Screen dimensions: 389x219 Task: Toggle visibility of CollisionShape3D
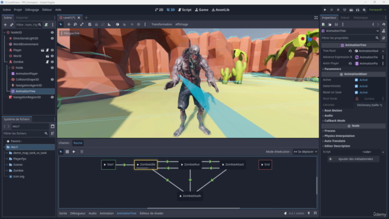[x=52, y=80]
